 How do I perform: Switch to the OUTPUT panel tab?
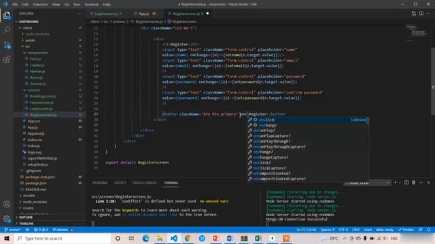(120, 183)
